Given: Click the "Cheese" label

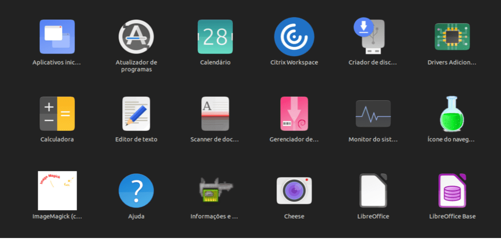Looking at the screenshot, I should coord(294,217).
